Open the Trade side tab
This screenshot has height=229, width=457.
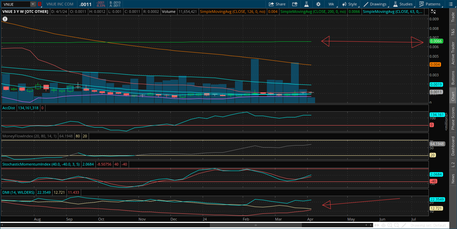pyautogui.click(x=453, y=17)
